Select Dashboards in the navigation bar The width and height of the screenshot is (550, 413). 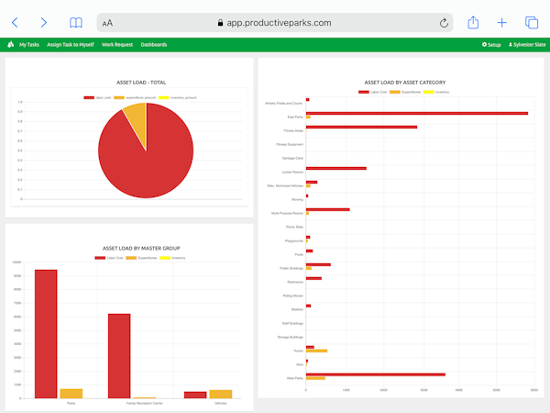point(154,44)
